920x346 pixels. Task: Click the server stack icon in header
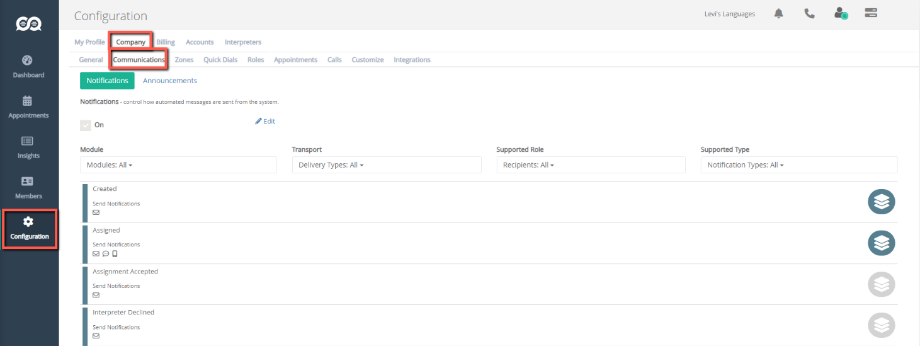click(872, 13)
